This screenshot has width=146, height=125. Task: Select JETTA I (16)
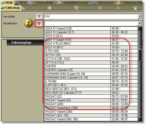(x=91, y=55)
